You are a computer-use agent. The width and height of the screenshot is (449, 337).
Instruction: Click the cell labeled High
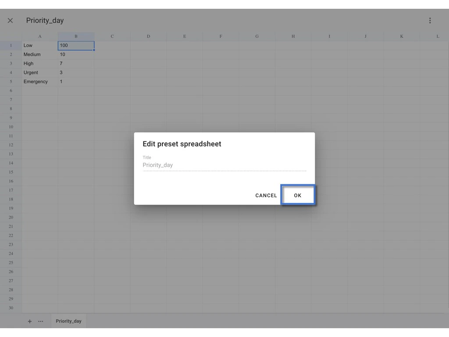point(39,63)
